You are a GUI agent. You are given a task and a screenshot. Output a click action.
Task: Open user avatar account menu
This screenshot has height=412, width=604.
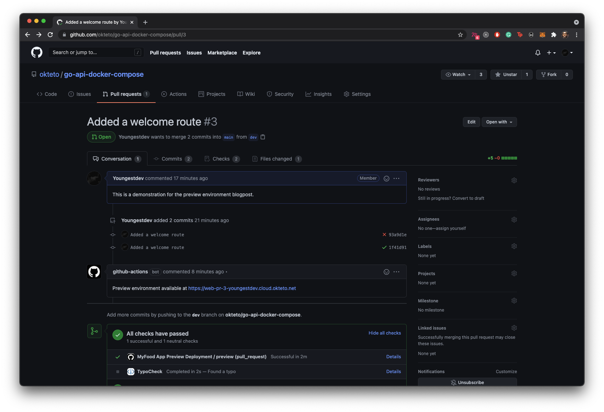[567, 53]
